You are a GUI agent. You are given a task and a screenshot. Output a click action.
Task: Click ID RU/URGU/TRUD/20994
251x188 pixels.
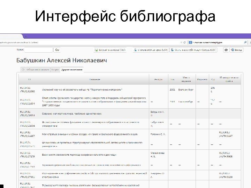(x=27, y=113)
